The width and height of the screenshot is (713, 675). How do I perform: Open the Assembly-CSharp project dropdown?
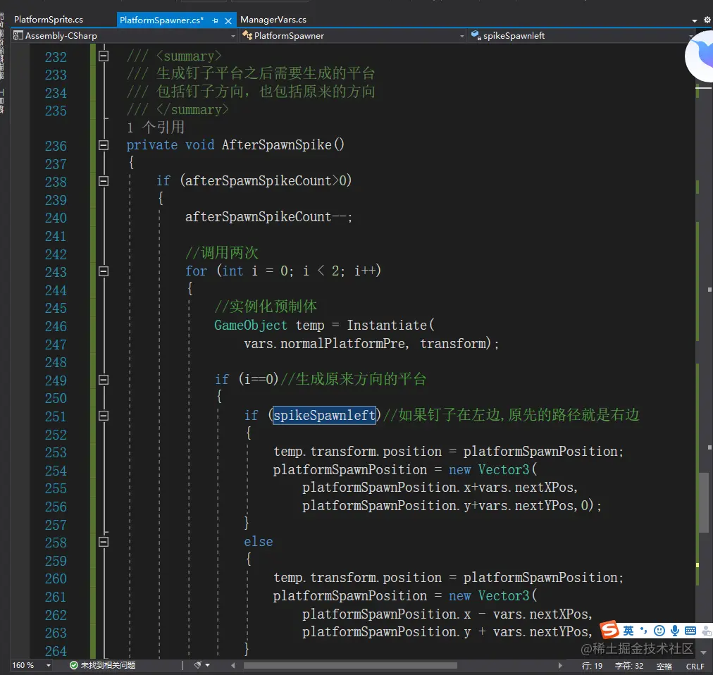point(124,35)
